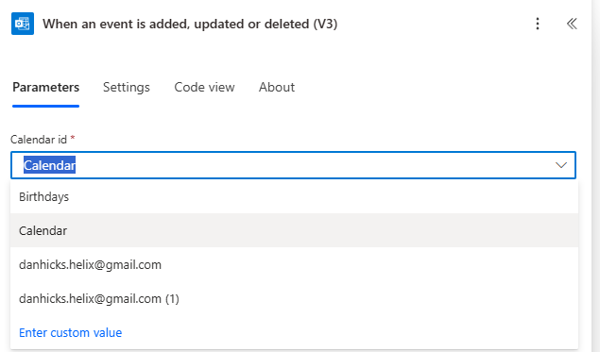
Task: Click the trigger title 'When an event is added'
Action: (190, 24)
